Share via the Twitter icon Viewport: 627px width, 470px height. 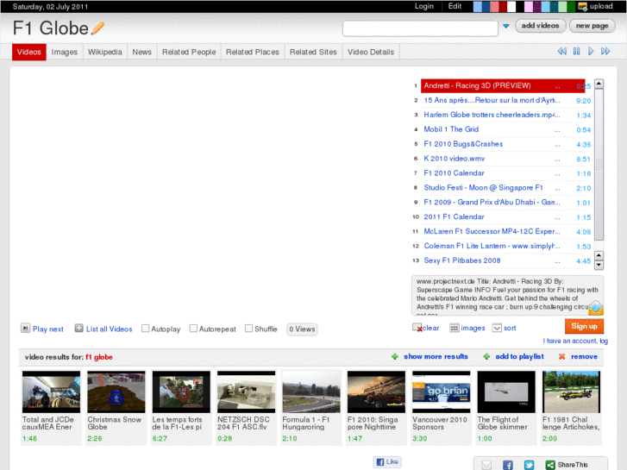pos(529,465)
